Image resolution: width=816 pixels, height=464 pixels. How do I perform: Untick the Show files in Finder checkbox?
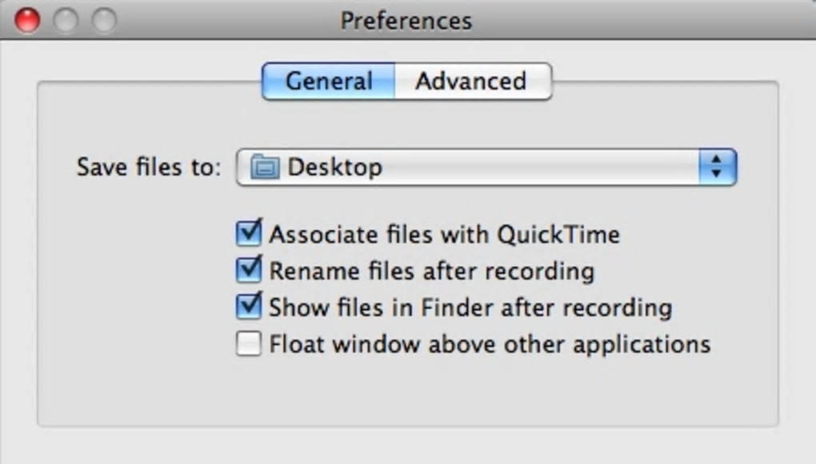tap(249, 307)
